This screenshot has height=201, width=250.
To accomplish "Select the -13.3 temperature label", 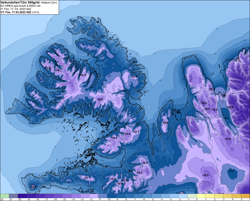I will click(112, 179).
